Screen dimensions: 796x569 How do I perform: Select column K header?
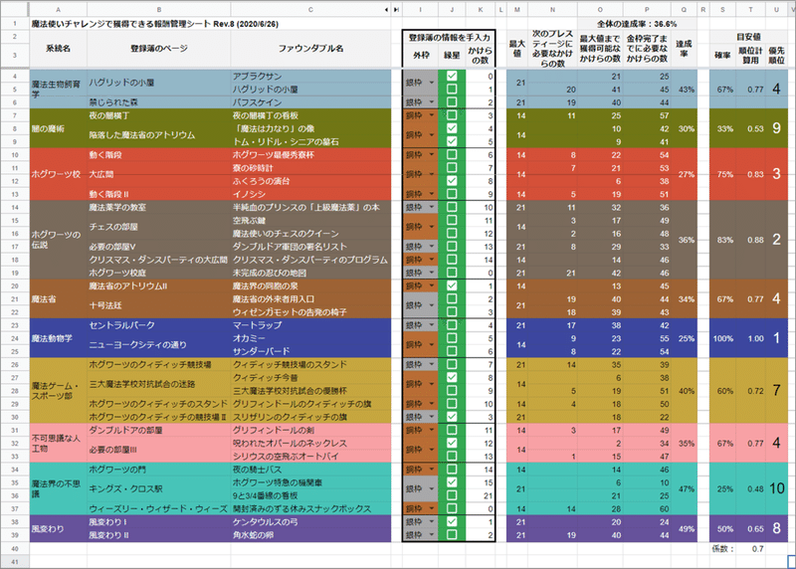pyautogui.click(x=481, y=10)
